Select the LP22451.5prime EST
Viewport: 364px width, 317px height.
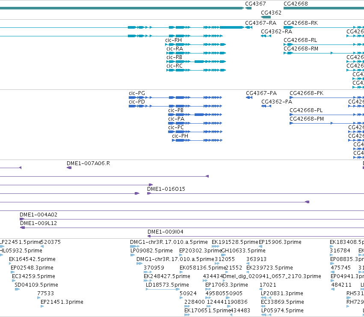click(x=2, y=246)
